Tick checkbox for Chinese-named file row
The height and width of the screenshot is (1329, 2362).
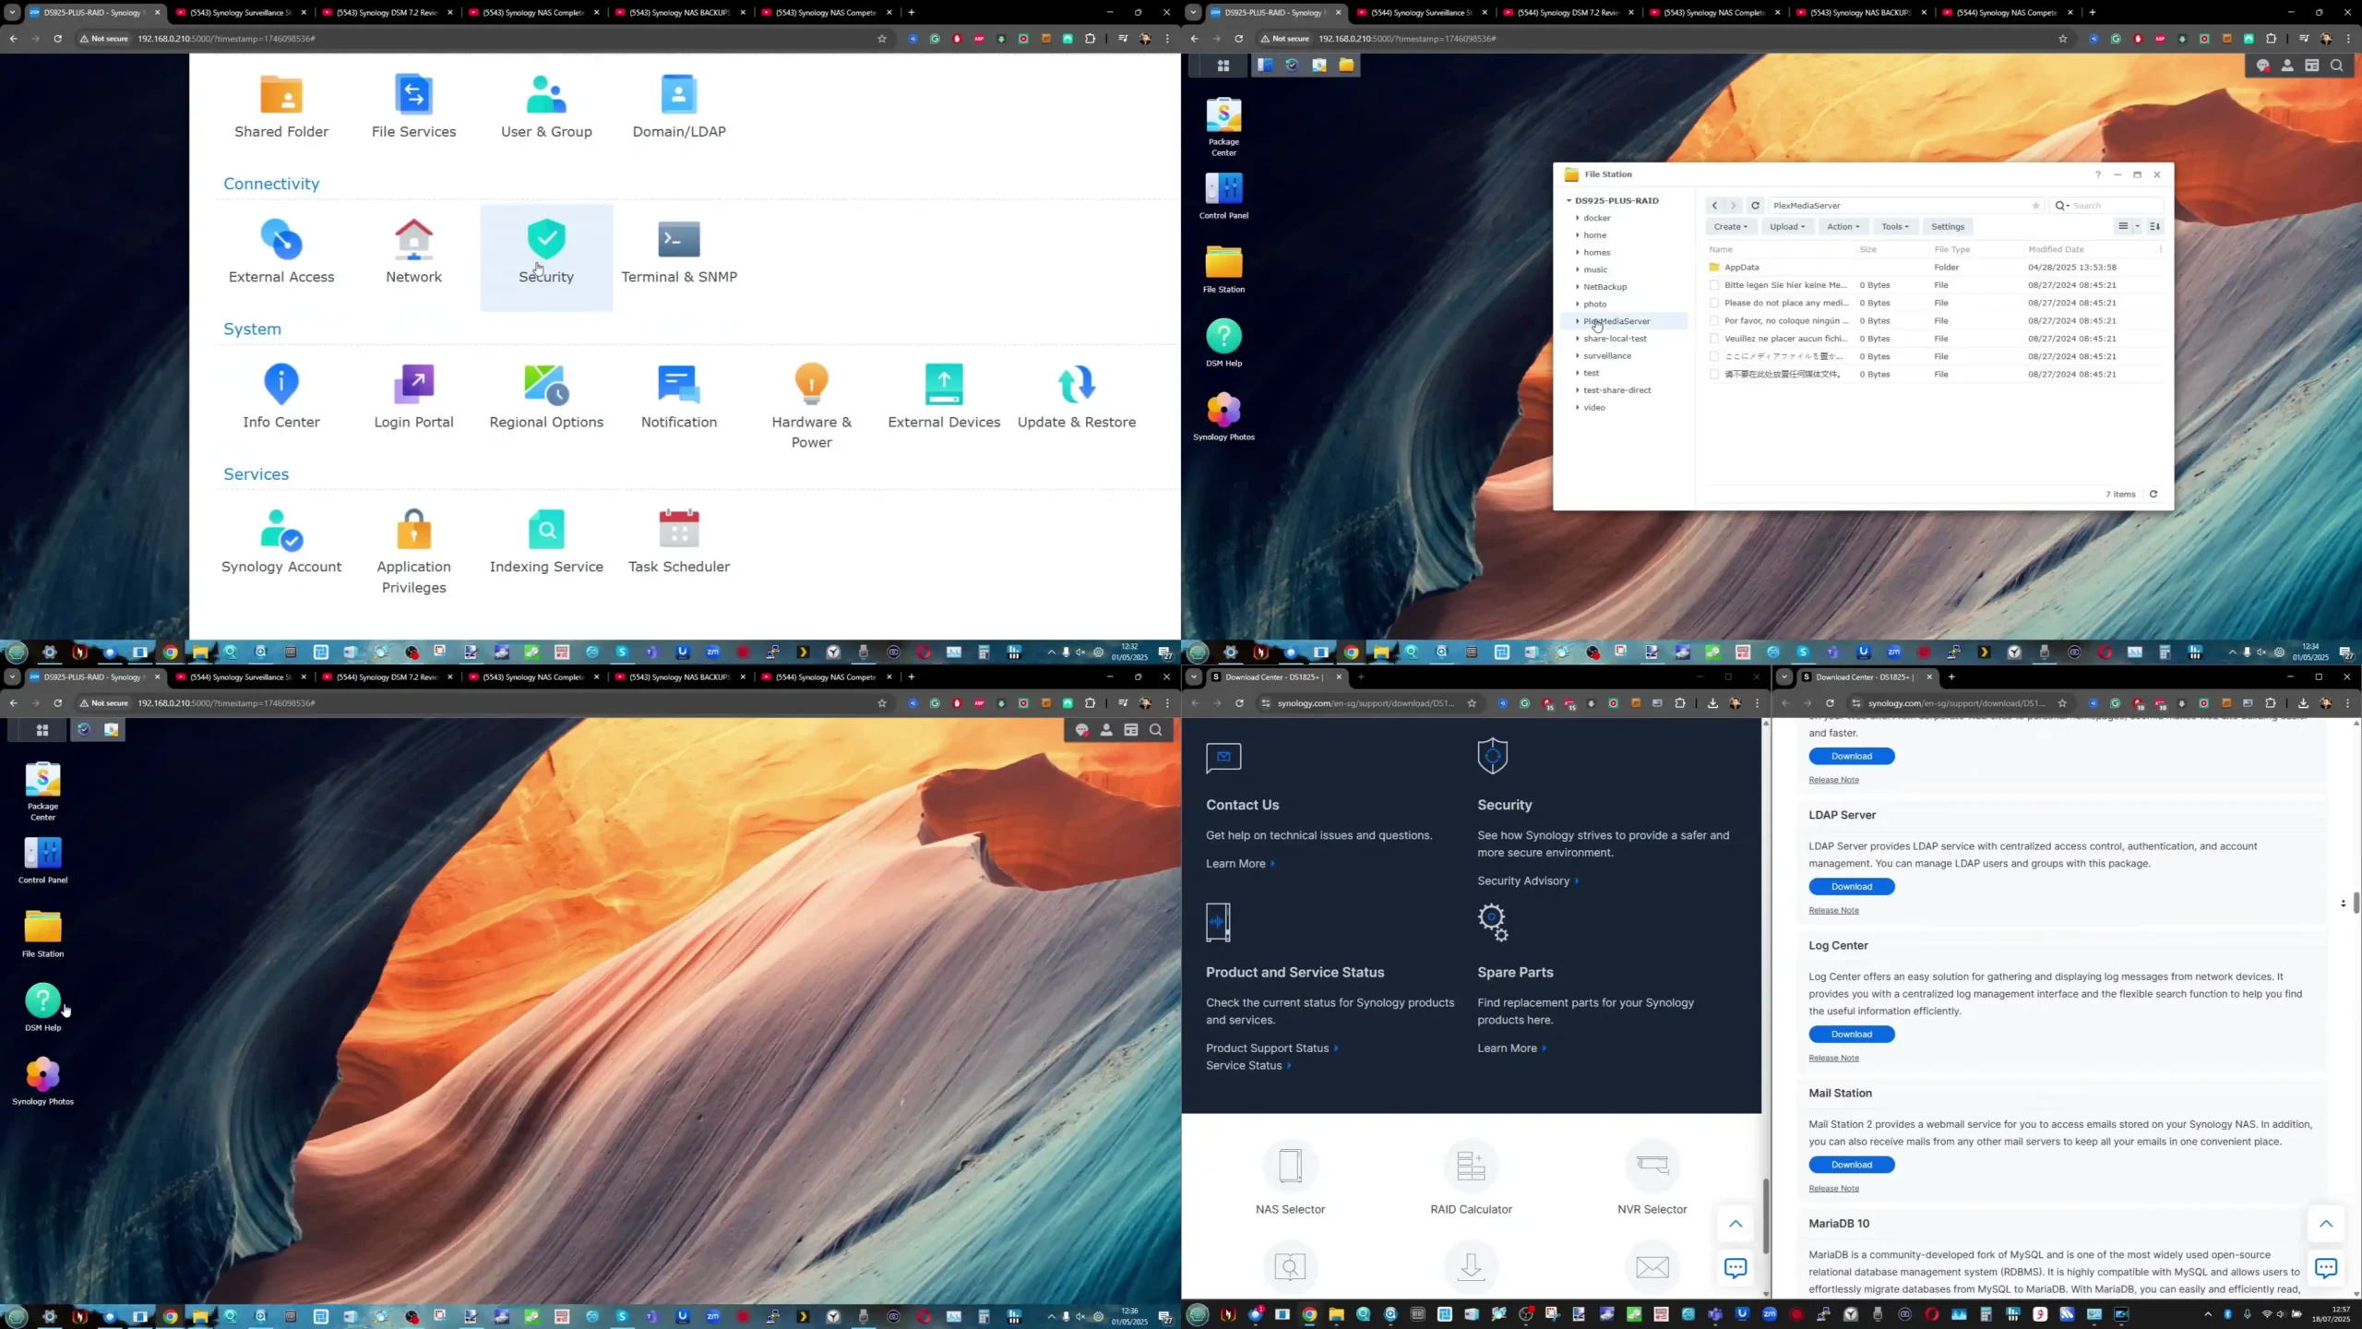(x=1714, y=375)
